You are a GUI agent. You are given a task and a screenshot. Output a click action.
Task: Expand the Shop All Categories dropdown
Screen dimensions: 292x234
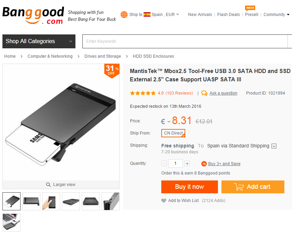(39, 41)
